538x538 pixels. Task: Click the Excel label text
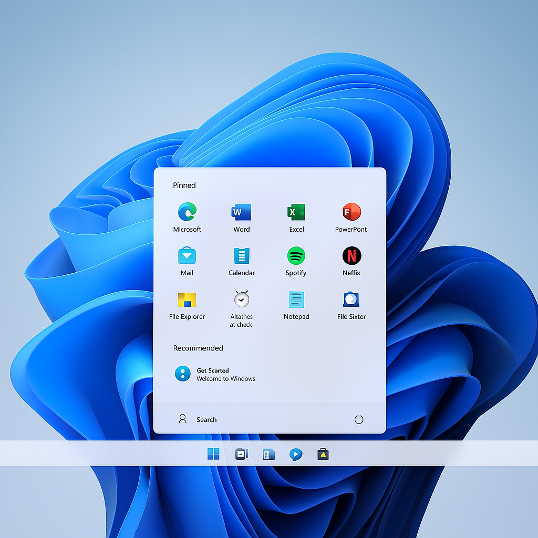click(296, 229)
